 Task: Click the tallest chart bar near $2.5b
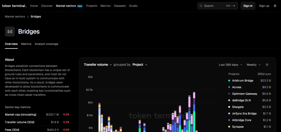(194, 112)
